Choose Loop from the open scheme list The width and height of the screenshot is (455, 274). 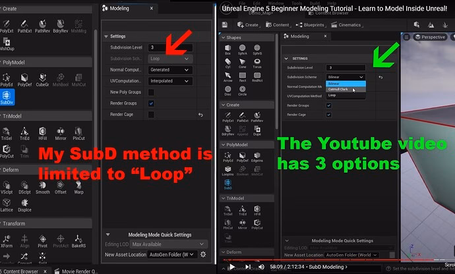tap(346, 96)
